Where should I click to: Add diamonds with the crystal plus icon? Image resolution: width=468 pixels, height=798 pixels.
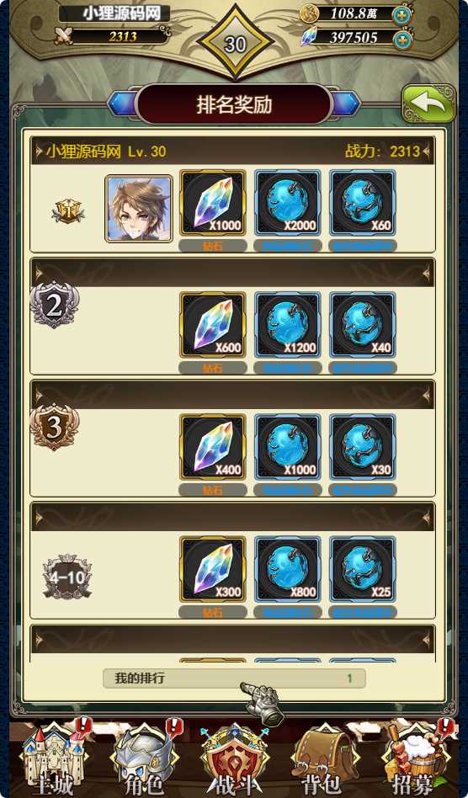402,39
